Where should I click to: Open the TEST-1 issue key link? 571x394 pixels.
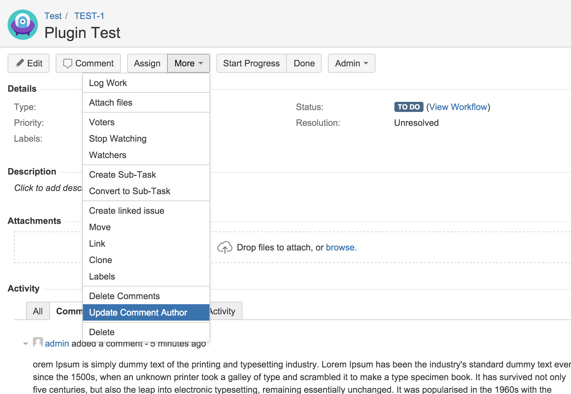click(89, 16)
